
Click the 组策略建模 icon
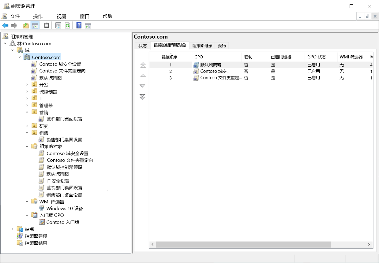[x=20, y=236]
